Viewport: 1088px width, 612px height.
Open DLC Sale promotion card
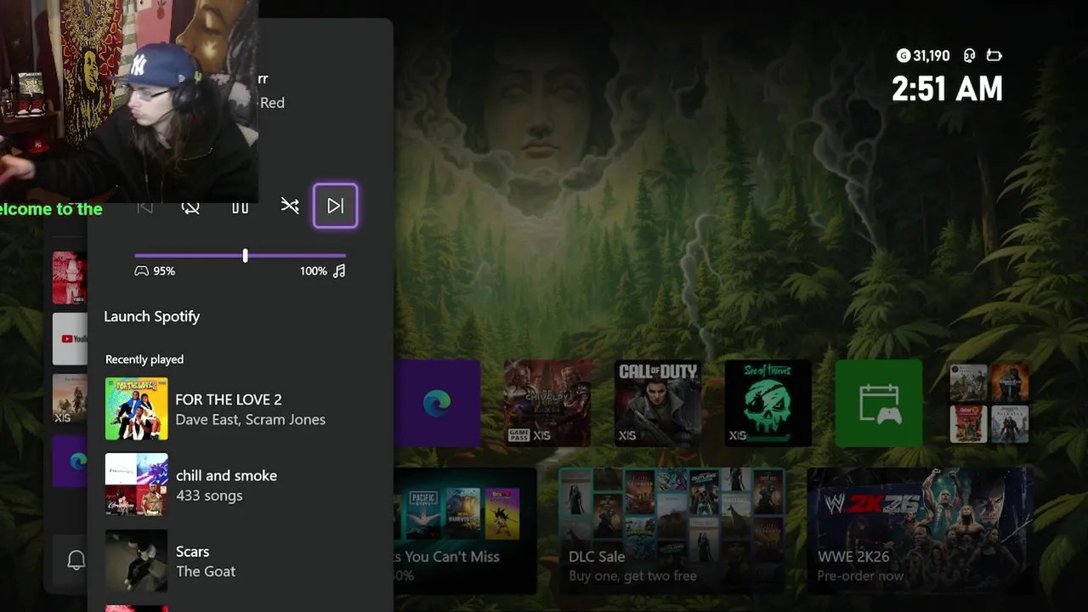point(671,530)
